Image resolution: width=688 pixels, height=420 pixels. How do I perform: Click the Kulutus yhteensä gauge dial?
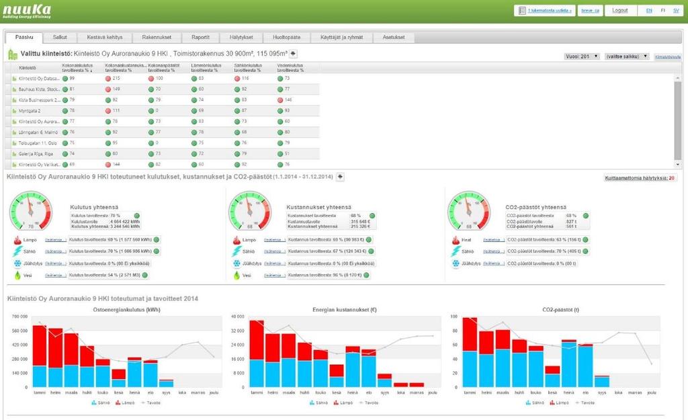[31, 210]
